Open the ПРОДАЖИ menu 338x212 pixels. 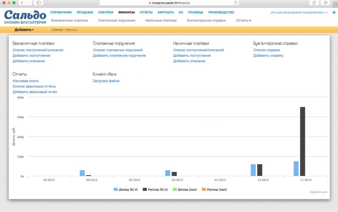pos(85,12)
